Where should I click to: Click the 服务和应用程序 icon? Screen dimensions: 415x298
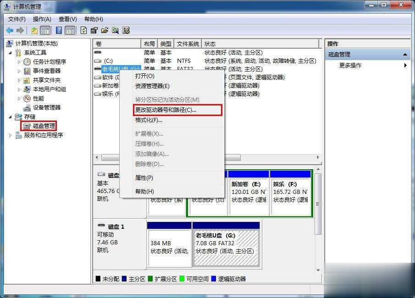[x=18, y=135]
